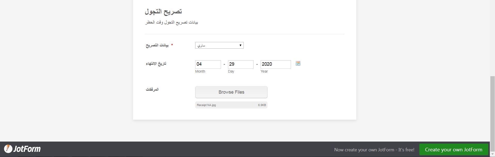495x157 pixels.
Task: Click the dropdown arrow on permit status
Action: tap(240, 46)
